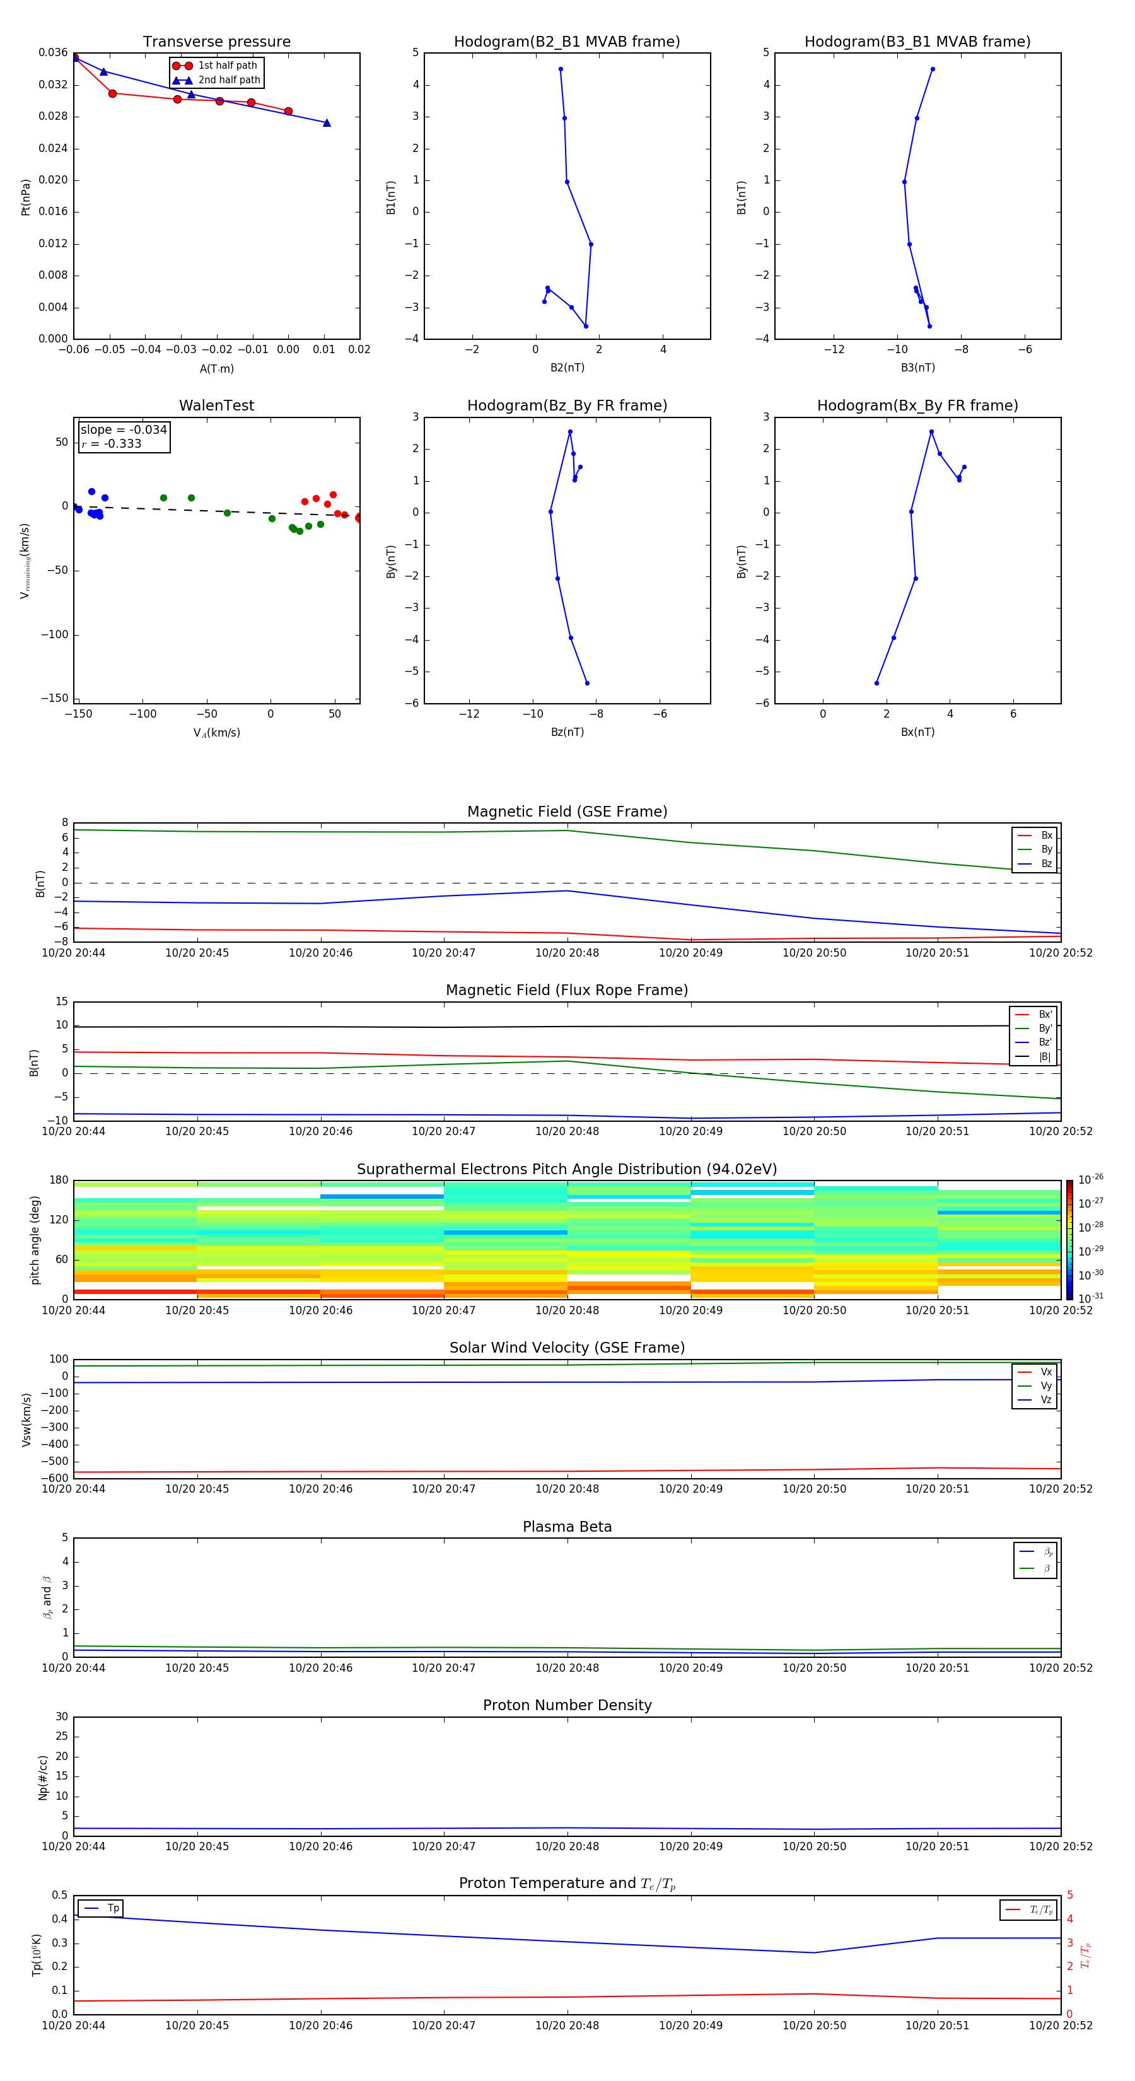Select the |B| legend entry
Viewport: 1135px width, 2081px height.
point(1034,1057)
